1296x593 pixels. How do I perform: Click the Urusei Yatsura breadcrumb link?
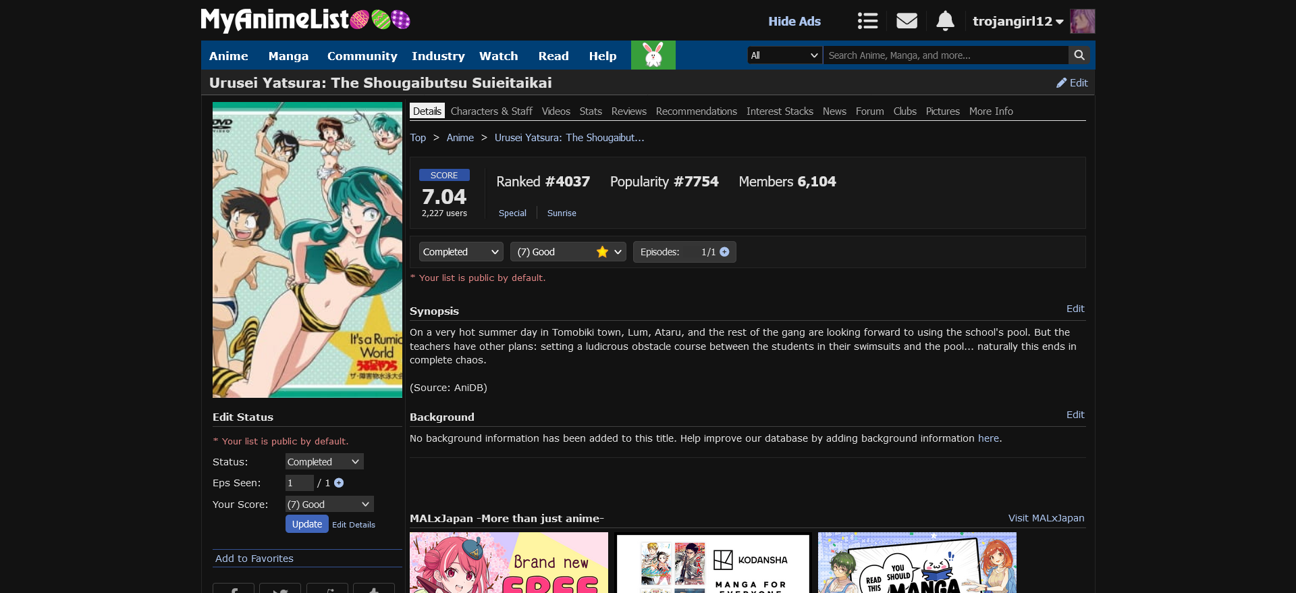tap(569, 138)
